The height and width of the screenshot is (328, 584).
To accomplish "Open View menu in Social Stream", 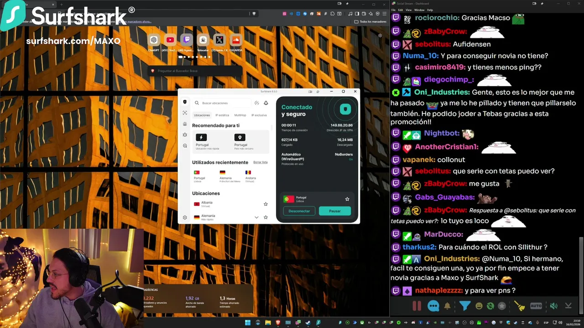I will (408, 10).
